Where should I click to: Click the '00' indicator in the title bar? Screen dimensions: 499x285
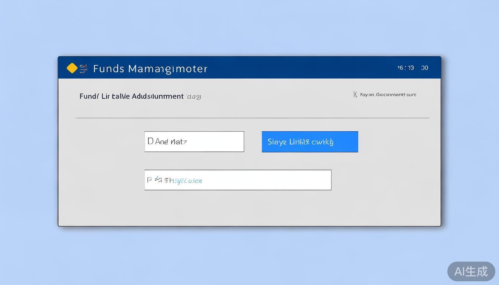[x=424, y=68]
